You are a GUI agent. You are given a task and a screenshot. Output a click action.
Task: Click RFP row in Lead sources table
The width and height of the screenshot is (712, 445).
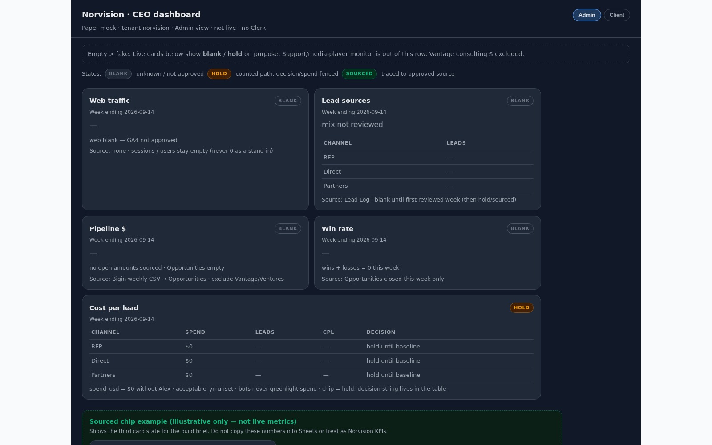coord(427,158)
